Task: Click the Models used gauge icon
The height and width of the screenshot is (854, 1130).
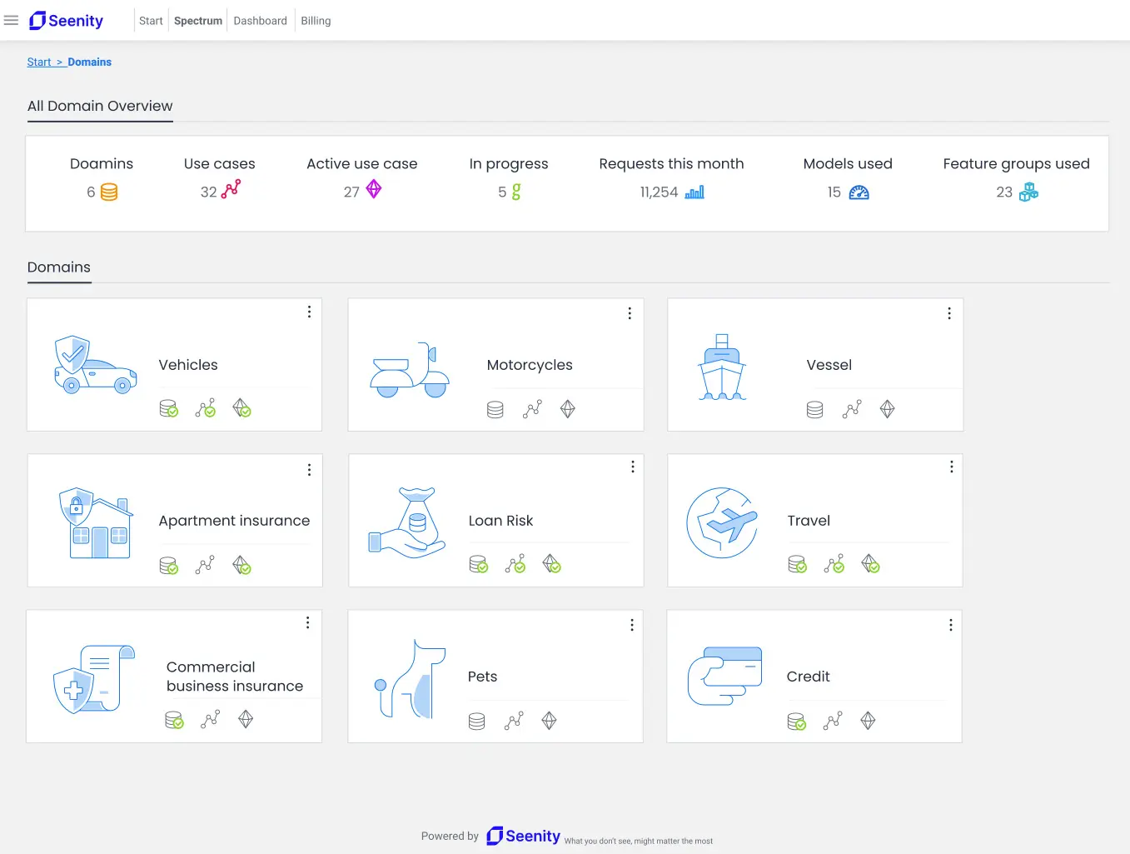Action: [859, 192]
